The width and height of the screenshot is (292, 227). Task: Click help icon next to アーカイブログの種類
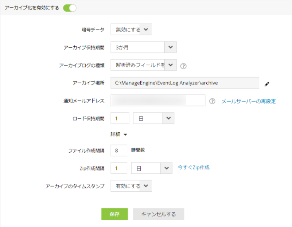click(x=184, y=66)
